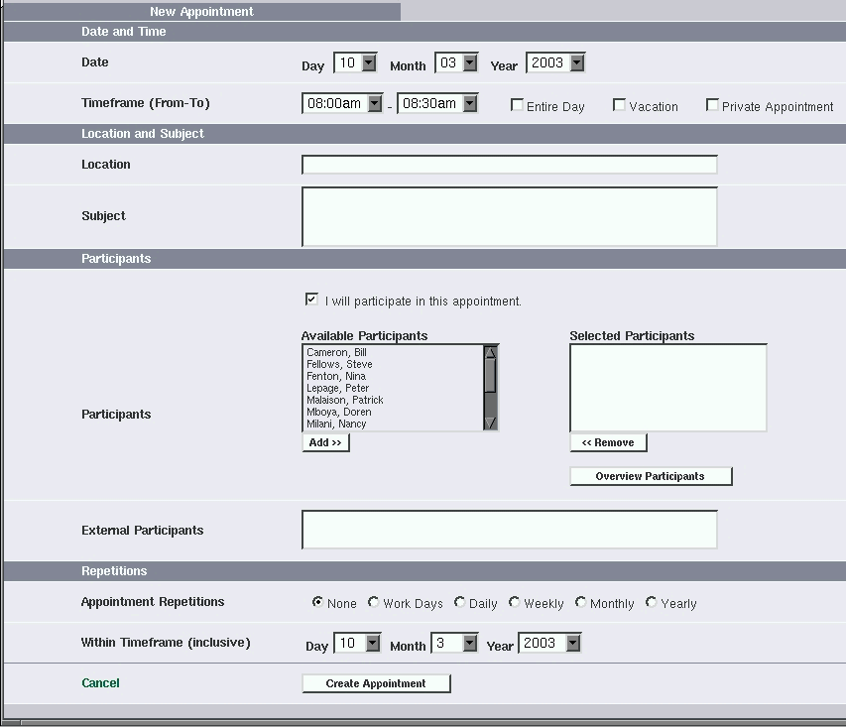Open the Date Year dropdown
The height and width of the screenshot is (727, 846).
[555, 63]
